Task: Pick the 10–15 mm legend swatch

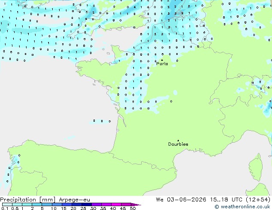Action: (x=57, y=204)
